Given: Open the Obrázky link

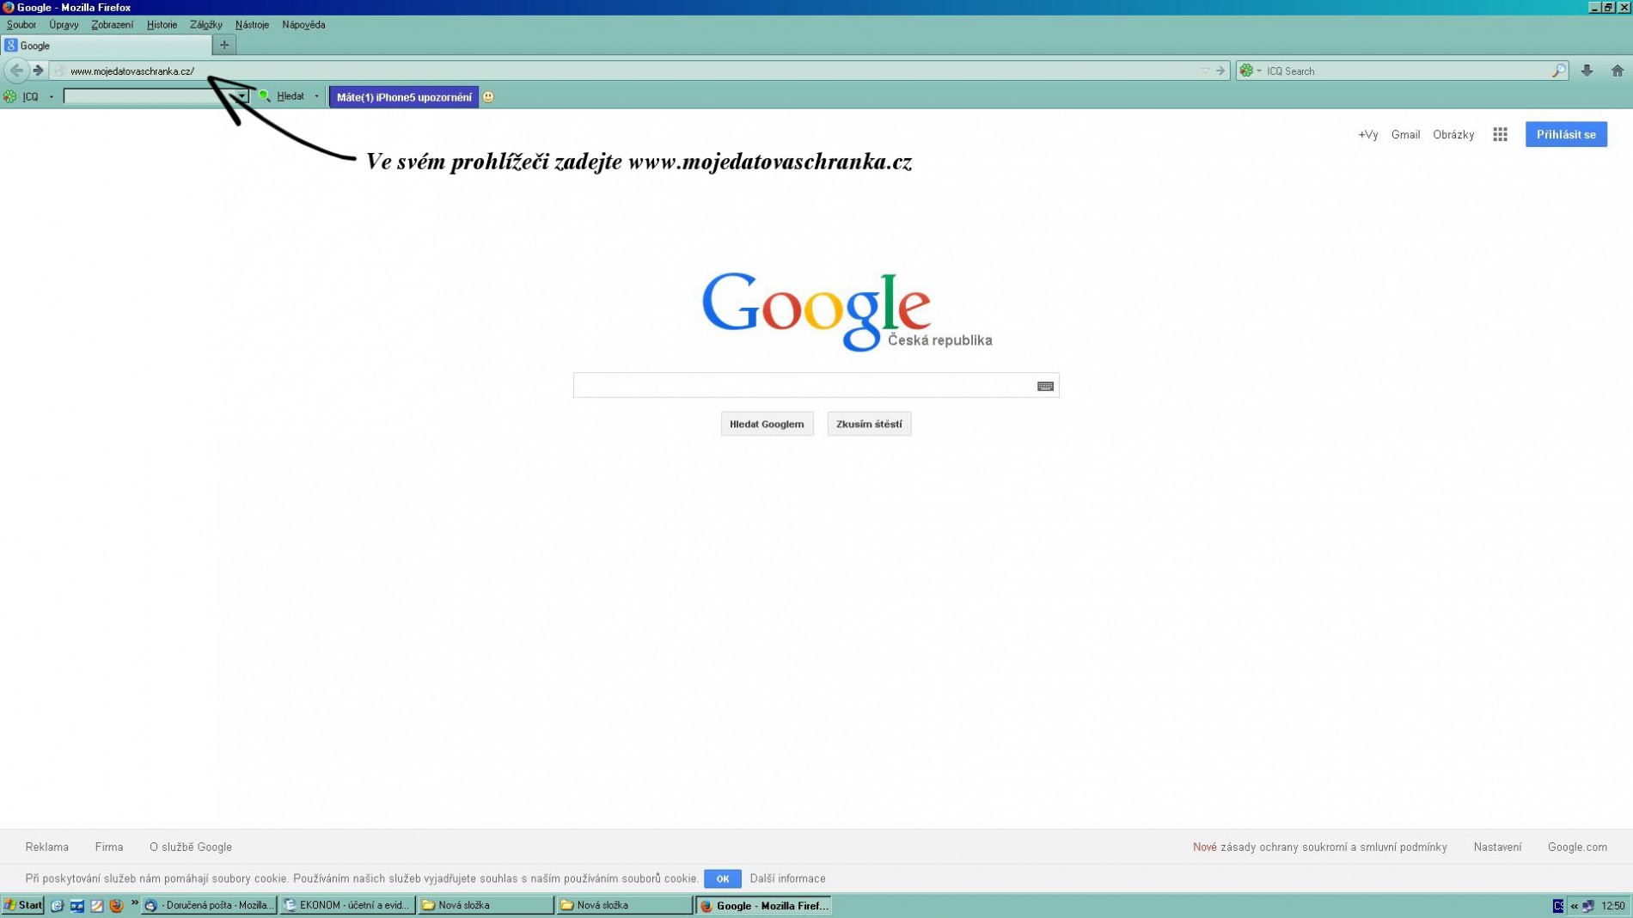Looking at the screenshot, I should 1453,135.
